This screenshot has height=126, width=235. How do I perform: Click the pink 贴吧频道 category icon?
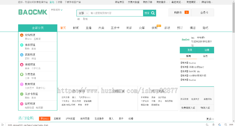[22, 104]
